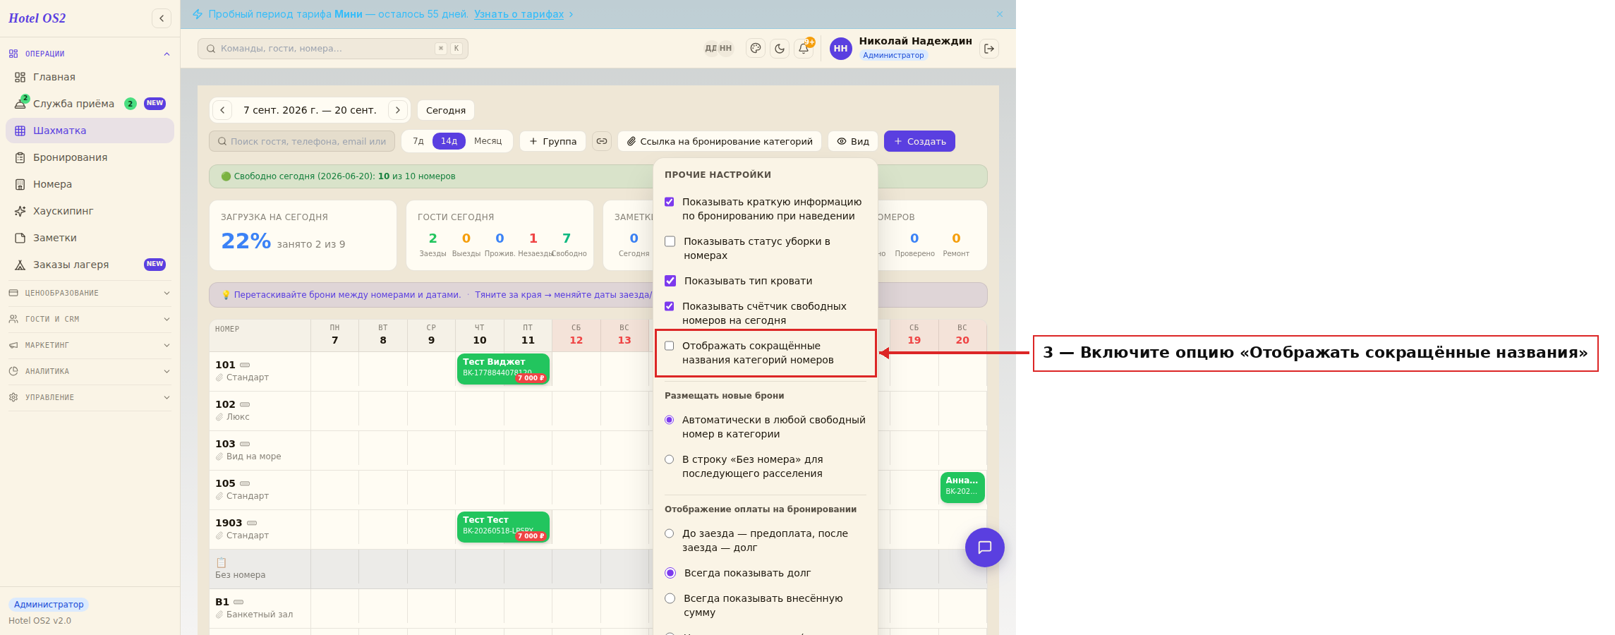Expand the Гости и CRM section
The image size is (1615, 635).
tap(90, 319)
